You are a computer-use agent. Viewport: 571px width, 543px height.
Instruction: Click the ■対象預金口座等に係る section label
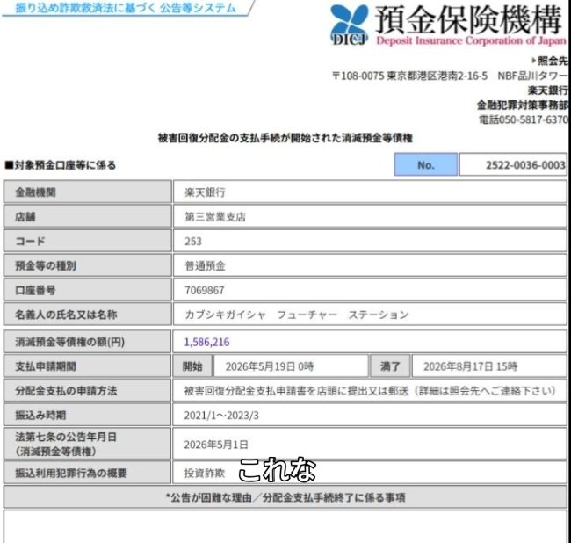click(60, 165)
